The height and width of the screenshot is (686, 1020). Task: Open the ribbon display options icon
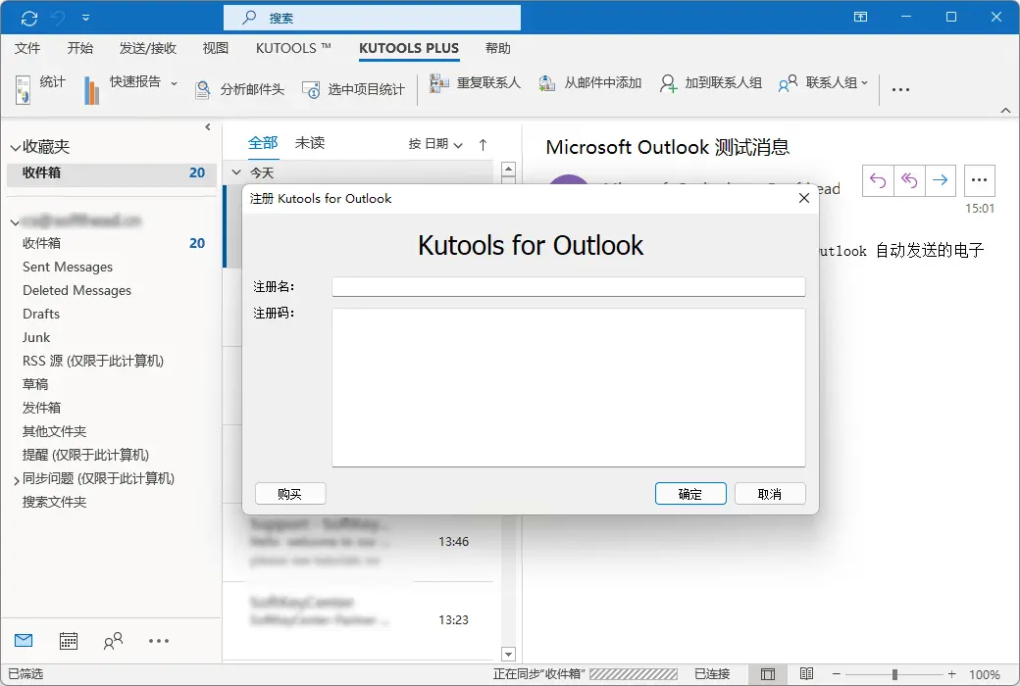point(861,17)
